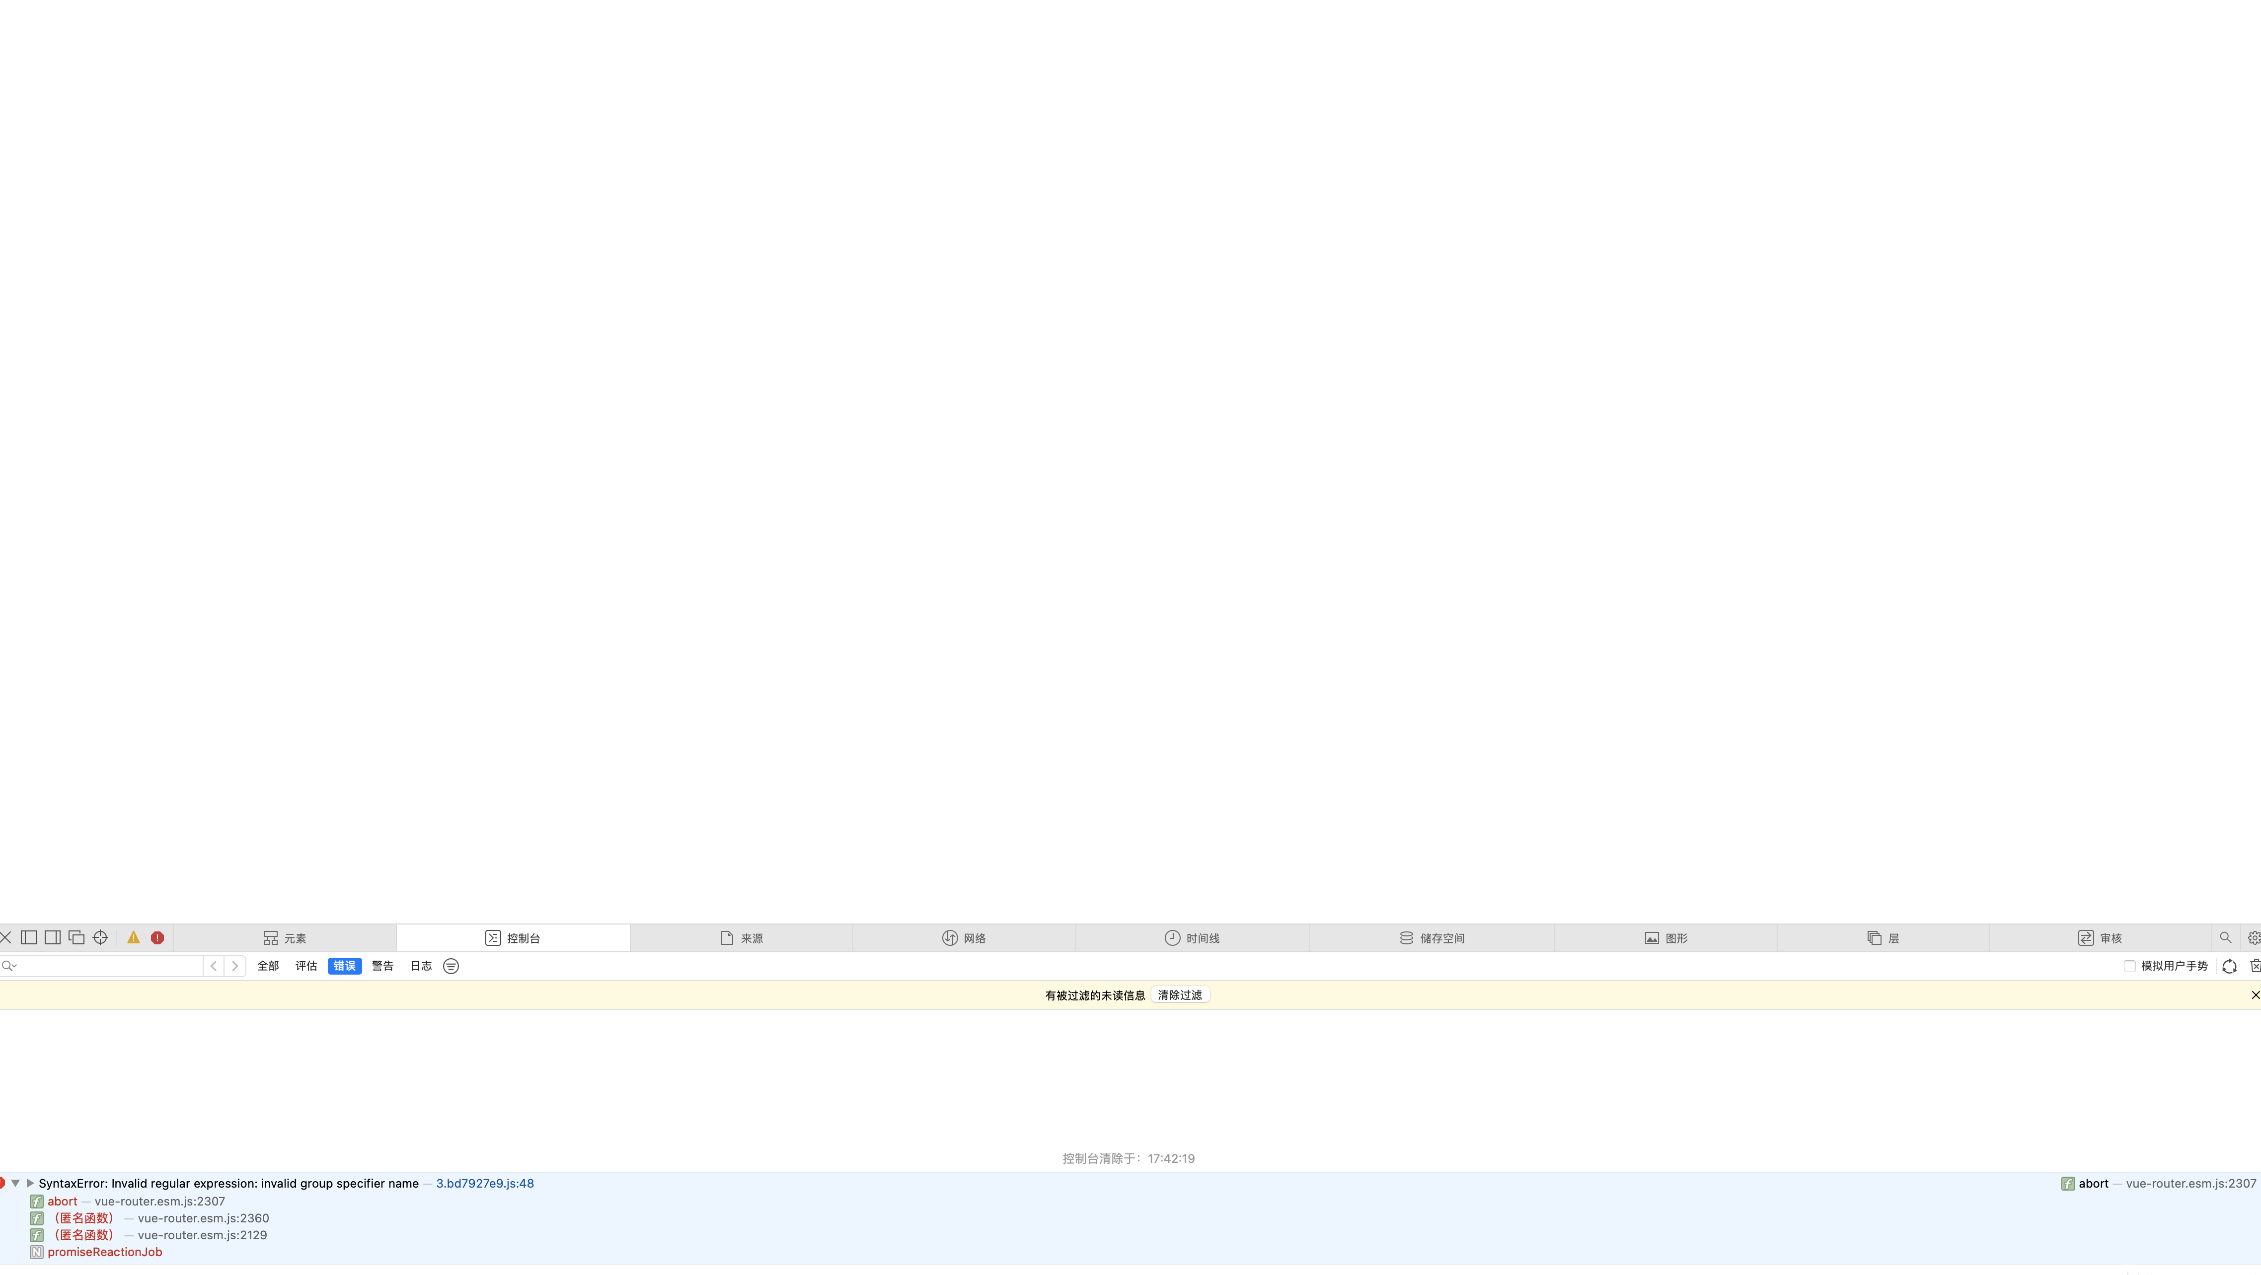Select the element inspection crosshair tool
Viewport: 2261px width, 1275px height.
(x=99, y=937)
